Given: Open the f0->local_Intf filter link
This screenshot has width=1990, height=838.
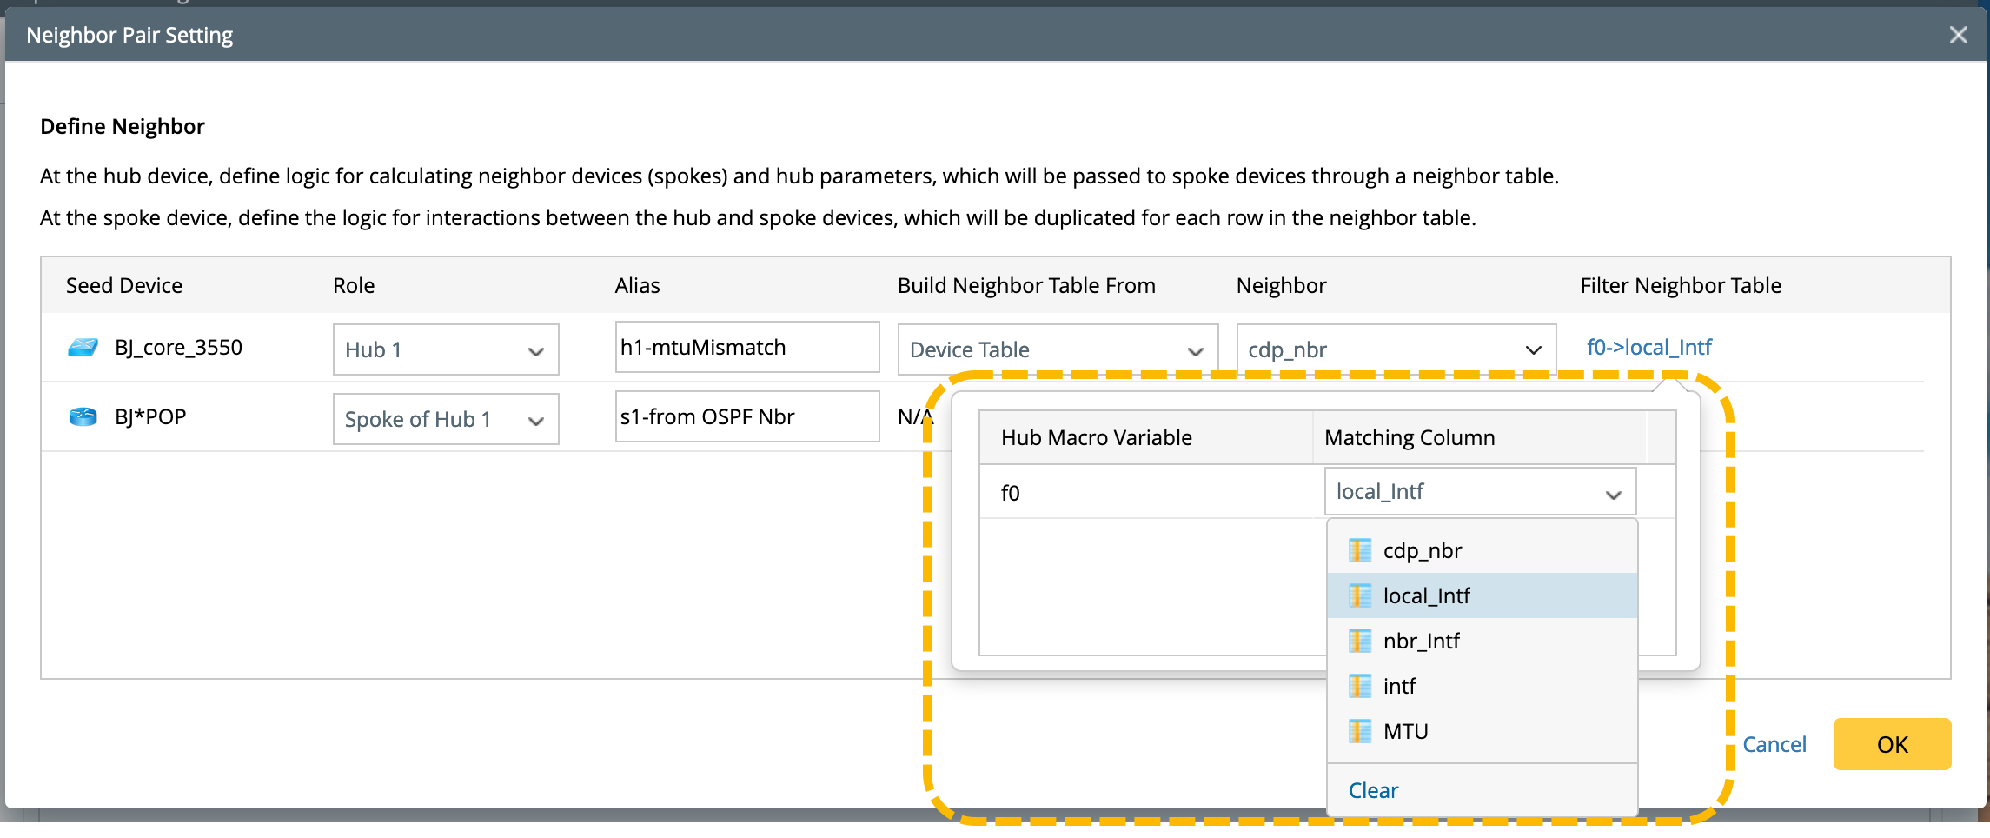Looking at the screenshot, I should (1648, 348).
